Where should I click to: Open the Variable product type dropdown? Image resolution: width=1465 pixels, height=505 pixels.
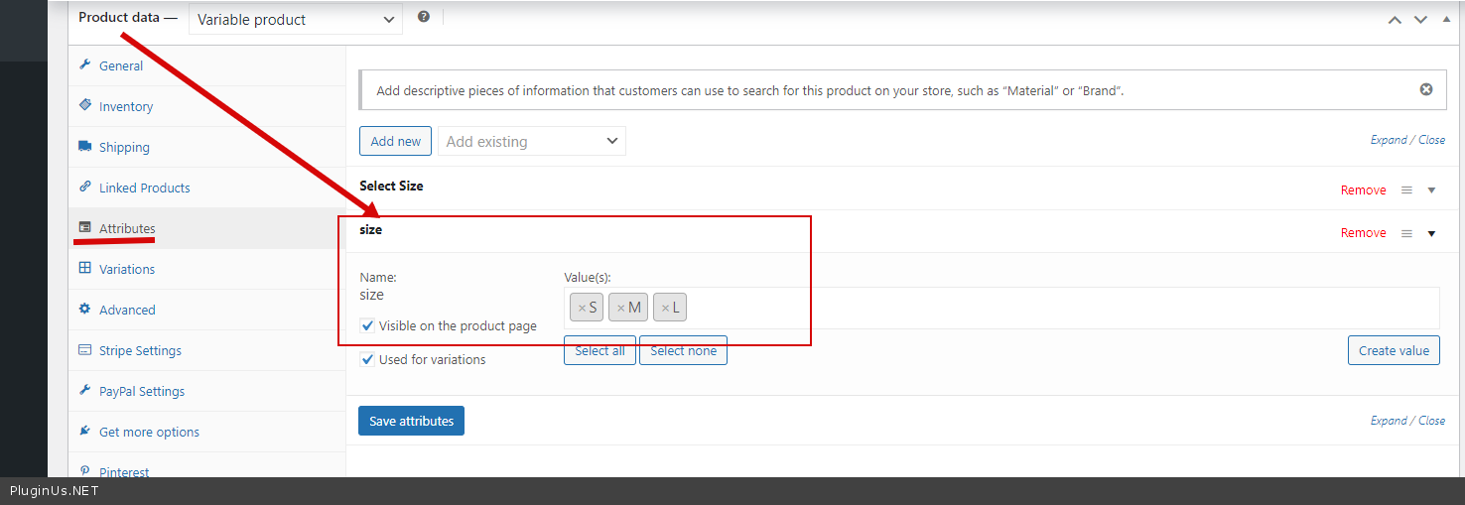coord(295,19)
